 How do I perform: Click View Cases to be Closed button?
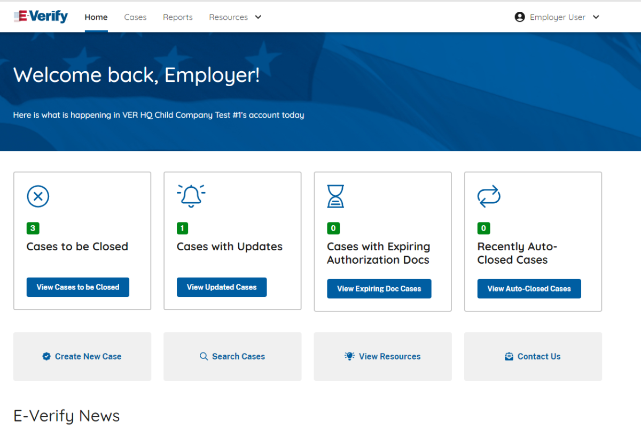click(x=78, y=287)
